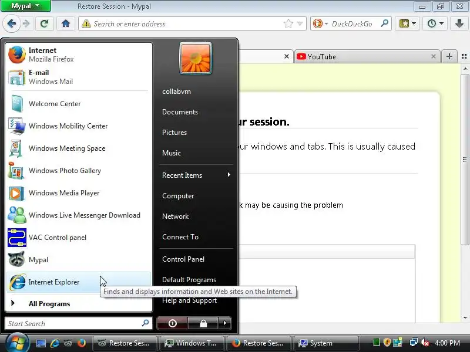
Task: Open shutdown options arrow beside lock button
Action: (225, 323)
